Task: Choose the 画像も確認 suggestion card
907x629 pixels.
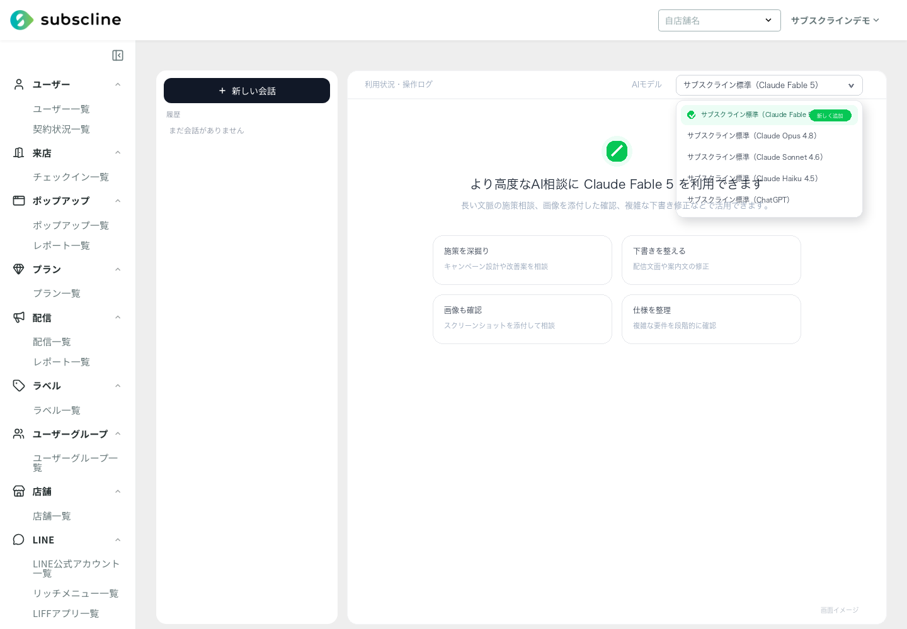Action: click(x=522, y=319)
